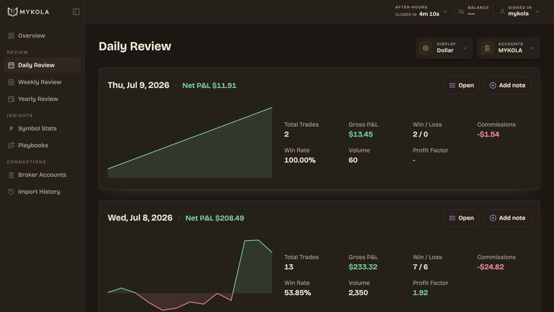Viewport: 554px width, 312px height.
Task: Go to Overview page
Action: (x=42, y=36)
